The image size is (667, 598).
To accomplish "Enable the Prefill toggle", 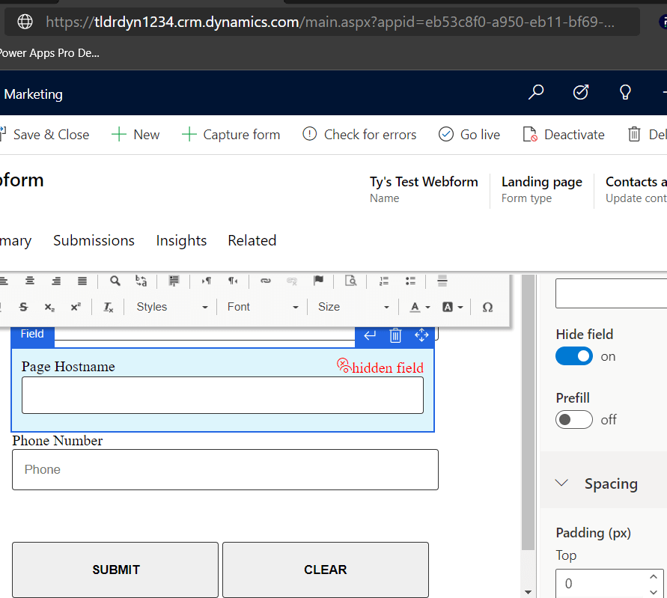I will (x=574, y=420).
